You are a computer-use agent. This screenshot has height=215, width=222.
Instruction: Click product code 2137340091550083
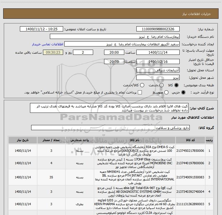pyautogui.click(x=190, y=177)
